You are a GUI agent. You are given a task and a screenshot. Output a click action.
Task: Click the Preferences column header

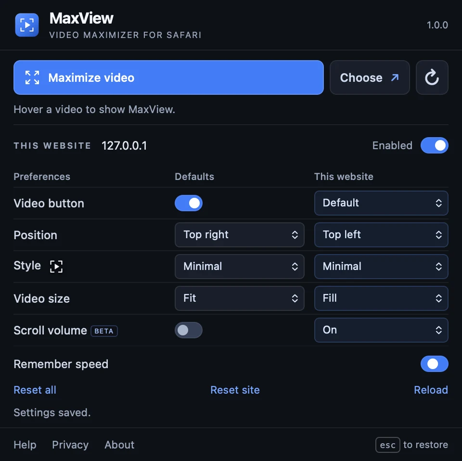tap(42, 177)
